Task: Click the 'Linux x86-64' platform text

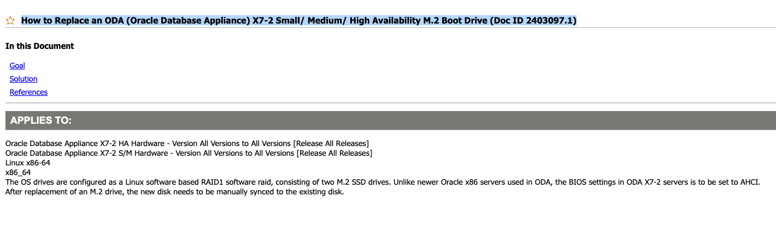Action: coord(28,162)
